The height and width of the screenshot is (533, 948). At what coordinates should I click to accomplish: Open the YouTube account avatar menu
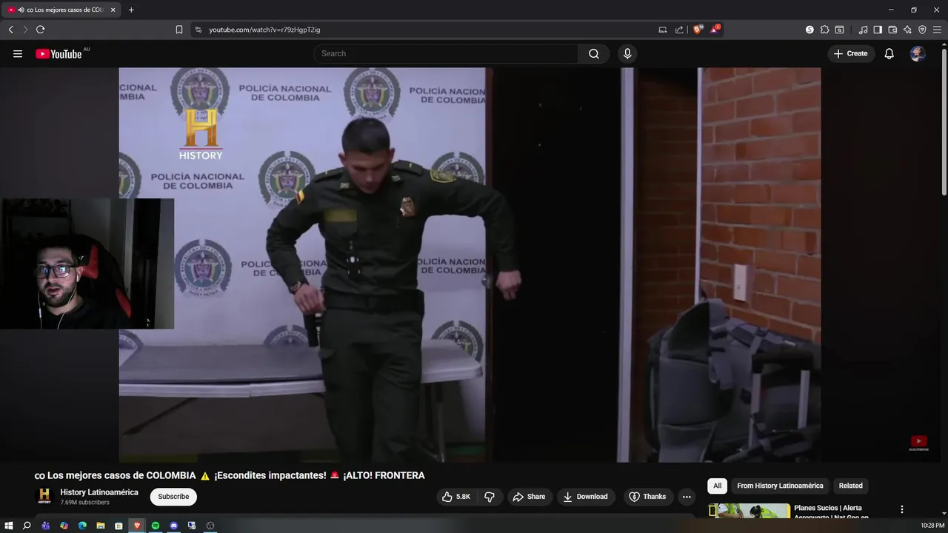[x=918, y=53]
